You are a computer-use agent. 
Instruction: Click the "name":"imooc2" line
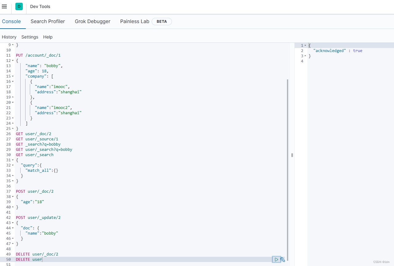click(x=54, y=108)
